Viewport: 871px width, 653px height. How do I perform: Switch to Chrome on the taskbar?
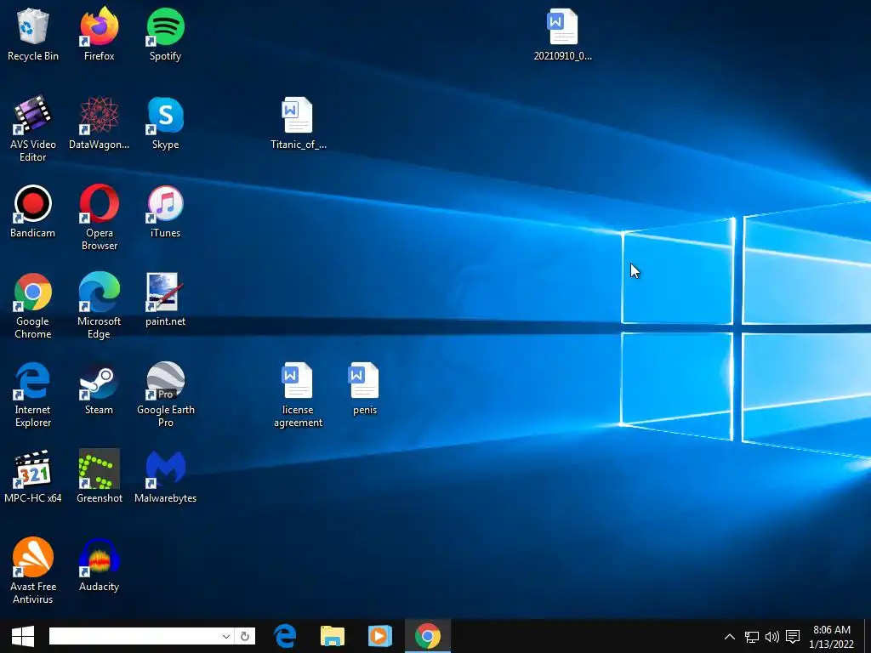coord(428,636)
